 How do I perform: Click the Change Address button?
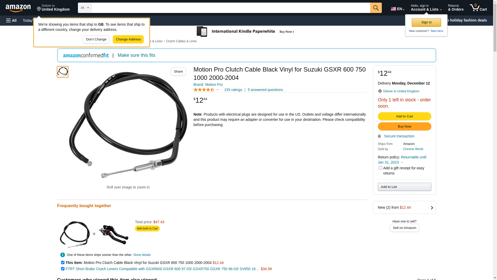pyautogui.click(x=128, y=39)
